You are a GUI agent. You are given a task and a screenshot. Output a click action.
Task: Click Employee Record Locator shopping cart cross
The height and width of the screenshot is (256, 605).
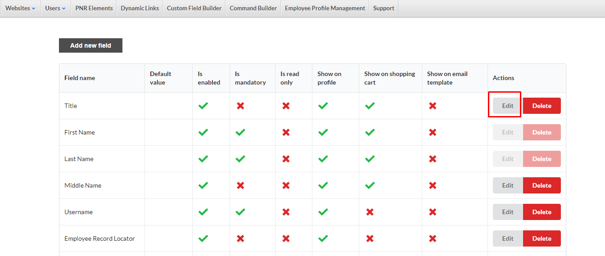[370, 238]
